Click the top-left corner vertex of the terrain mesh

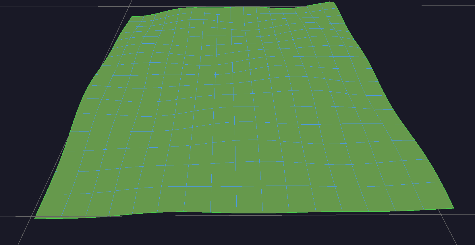click(132, 16)
